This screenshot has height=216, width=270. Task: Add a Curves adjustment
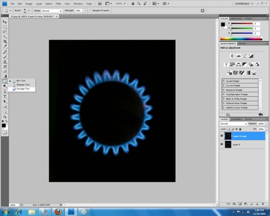click(244, 56)
